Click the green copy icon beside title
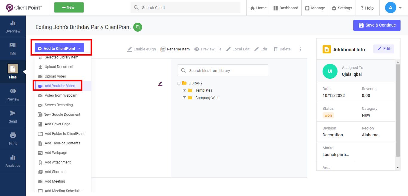The height and width of the screenshot is (196, 408). coord(138,27)
